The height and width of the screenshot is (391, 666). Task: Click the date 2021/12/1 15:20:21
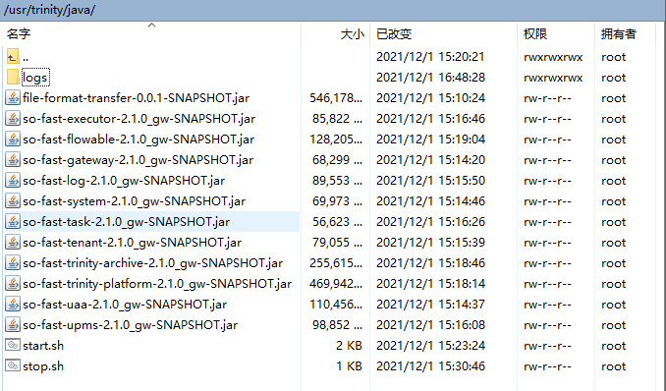[430, 57]
